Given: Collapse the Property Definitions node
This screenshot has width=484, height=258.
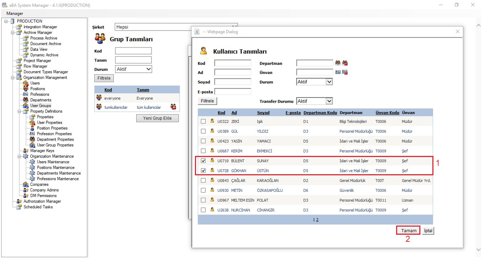Looking at the screenshot, I should pyautogui.click(x=19, y=111).
